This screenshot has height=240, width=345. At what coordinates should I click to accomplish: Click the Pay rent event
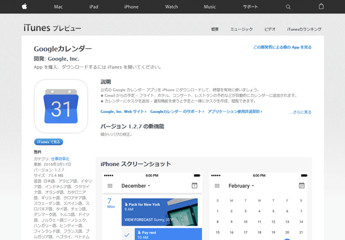[168, 234]
